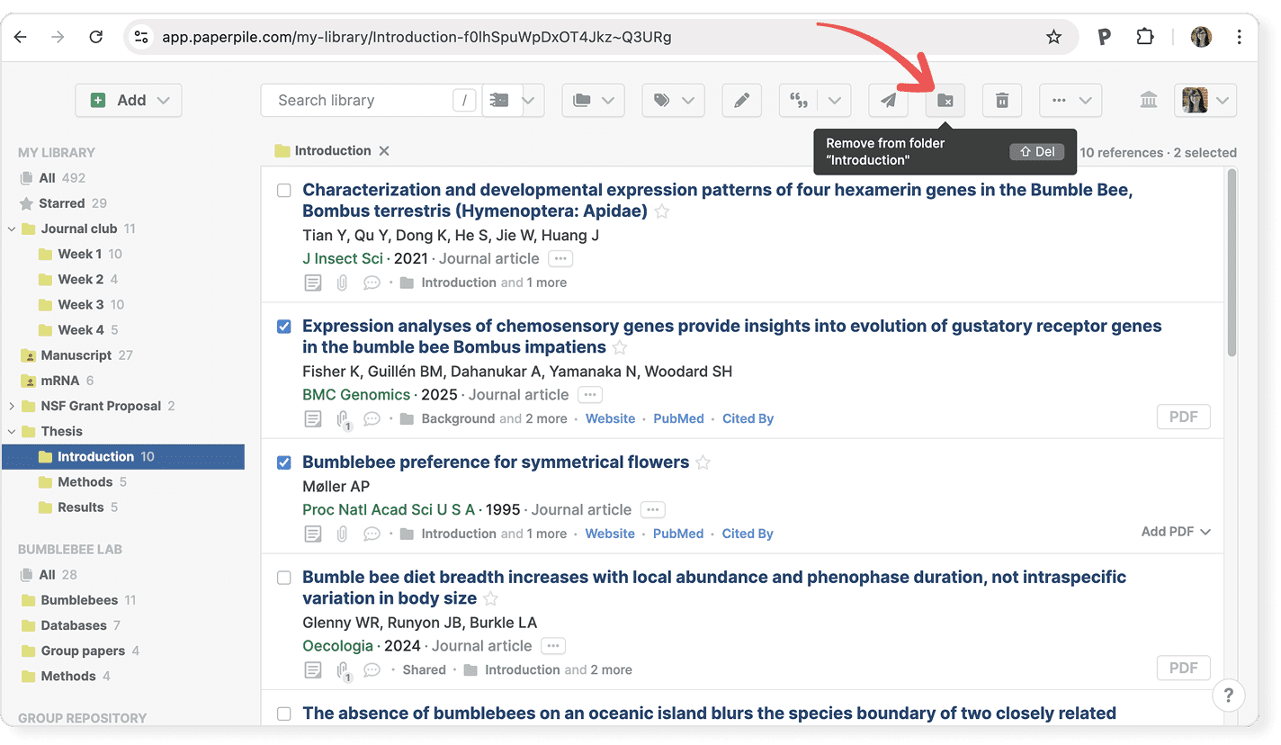Select the Characterization and developmental expression paper checkbox
Viewport: 1281px width, 745px height.
click(x=284, y=191)
